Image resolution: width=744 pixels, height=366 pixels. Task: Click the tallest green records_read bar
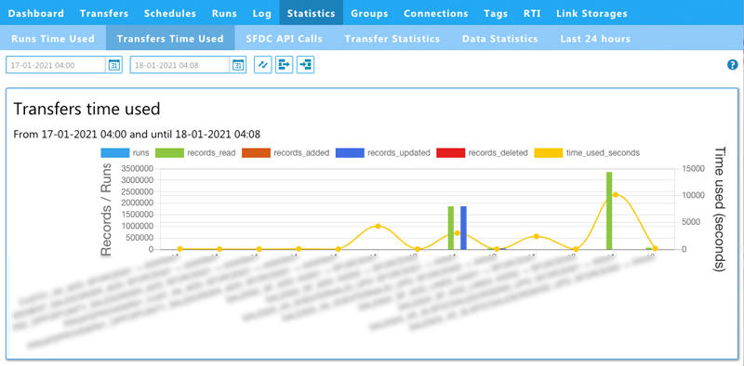pos(609,211)
